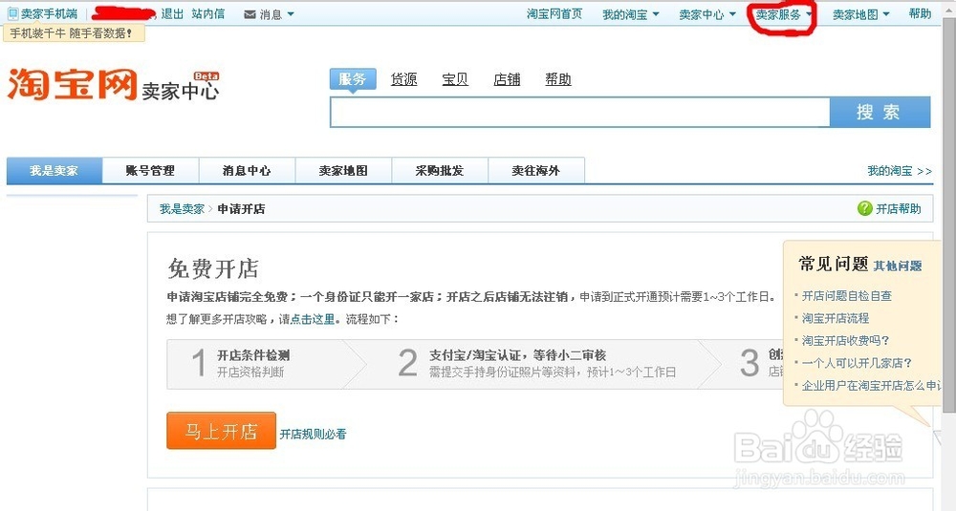Open 开店规则必看 link
The width and height of the screenshot is (956, 511).
(x=313, y=435)
